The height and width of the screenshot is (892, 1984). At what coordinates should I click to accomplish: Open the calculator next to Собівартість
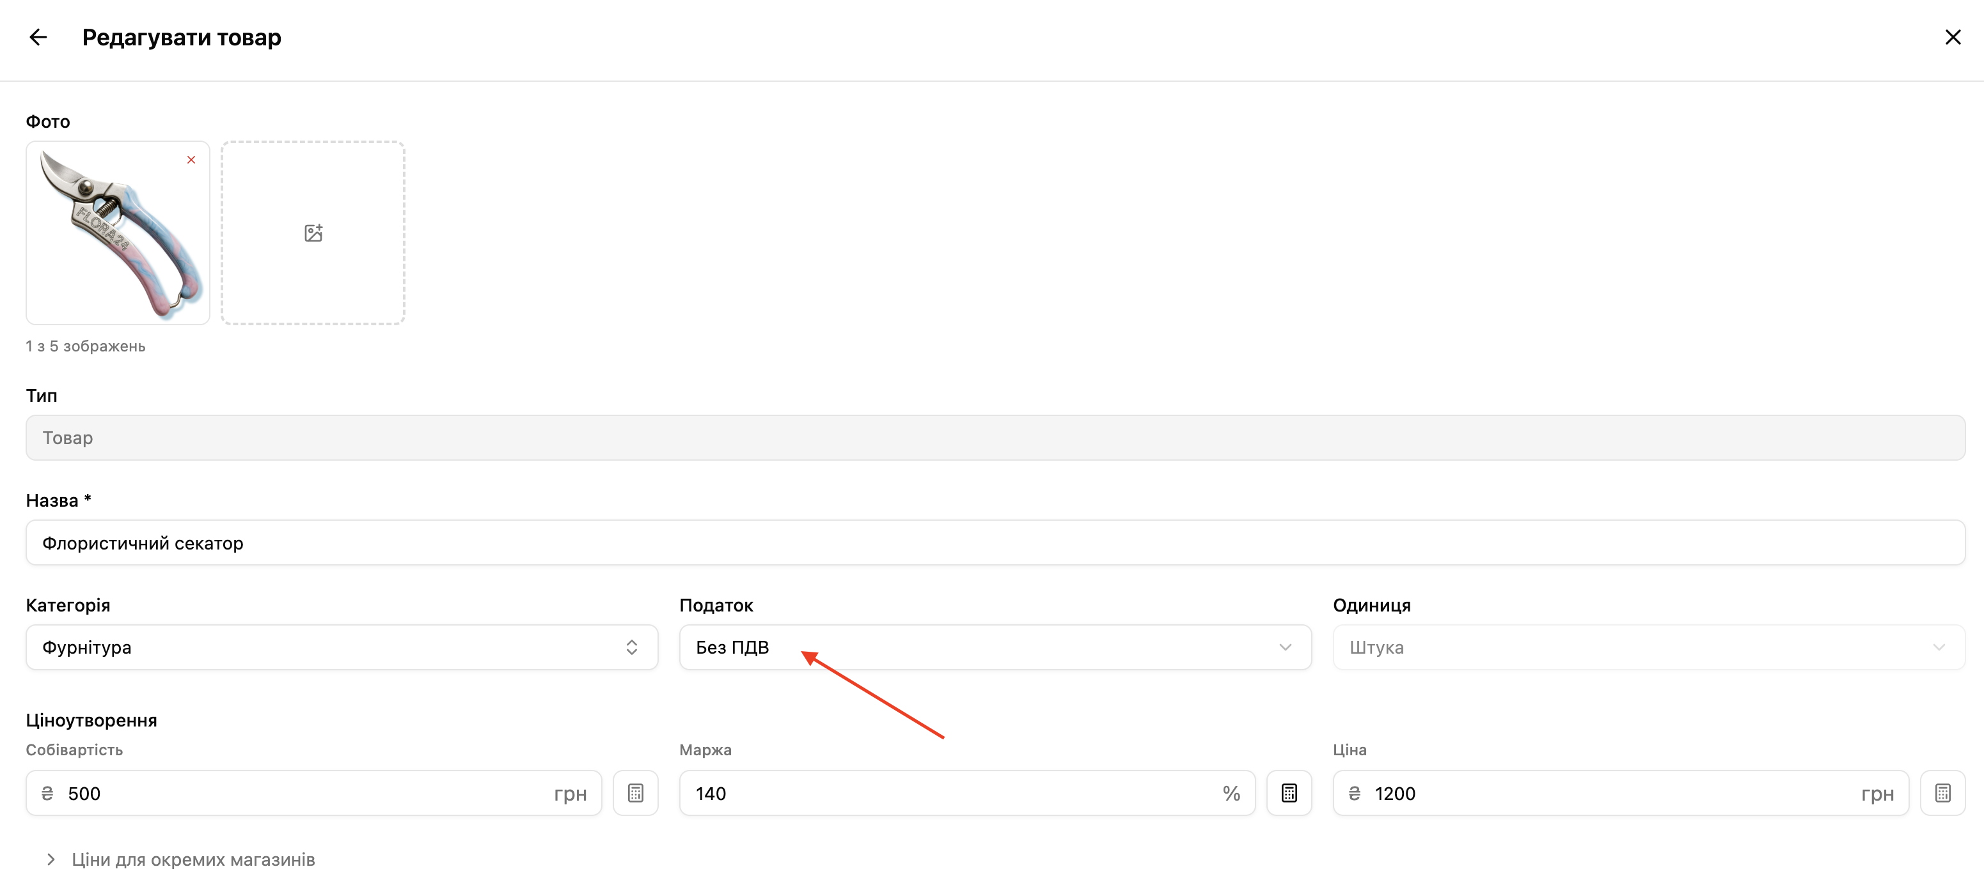(x=634, y=793)
